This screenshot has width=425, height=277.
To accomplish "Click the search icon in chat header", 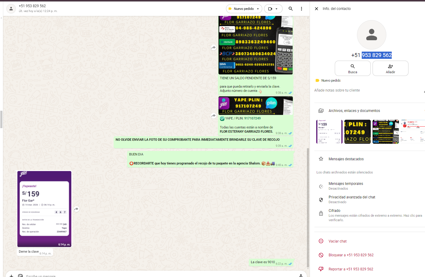I will [x=290, y=9].
